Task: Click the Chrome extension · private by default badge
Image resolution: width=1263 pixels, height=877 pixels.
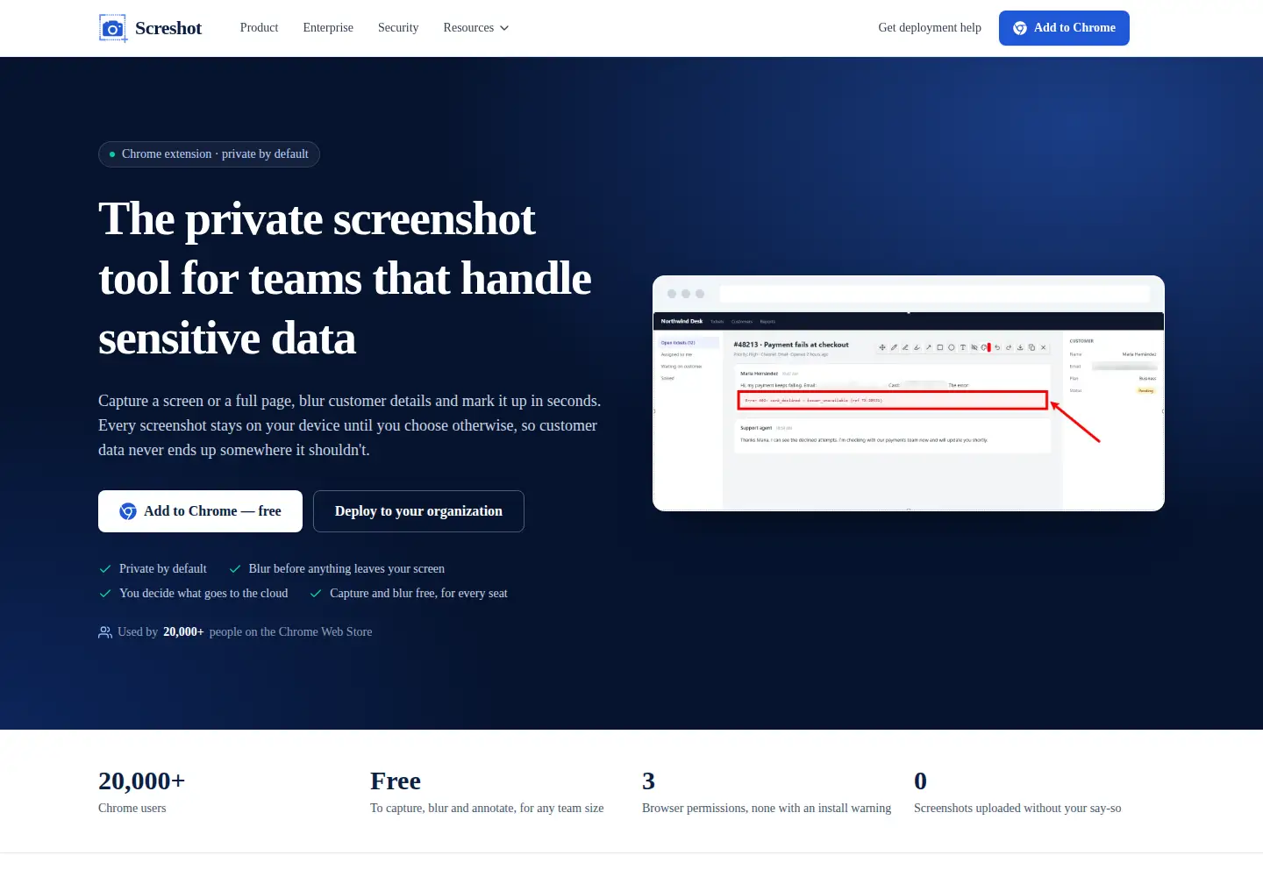Action: 209,154
